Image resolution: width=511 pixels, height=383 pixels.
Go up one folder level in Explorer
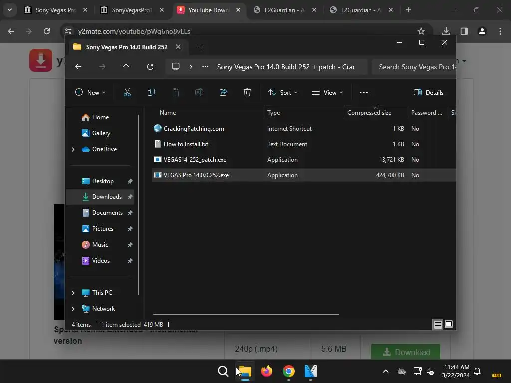tap(126, 67)
